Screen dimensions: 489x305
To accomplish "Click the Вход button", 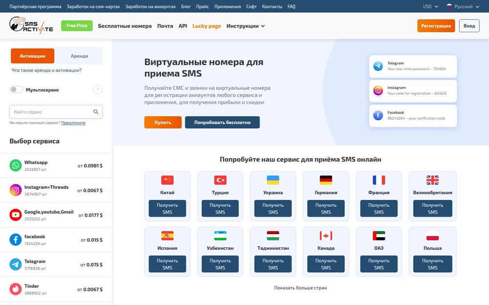I will pos(469,26).
